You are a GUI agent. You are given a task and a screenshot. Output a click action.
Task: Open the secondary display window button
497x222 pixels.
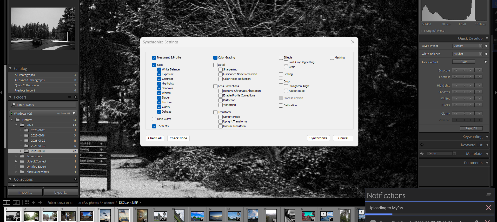click(x=16, y=203)
